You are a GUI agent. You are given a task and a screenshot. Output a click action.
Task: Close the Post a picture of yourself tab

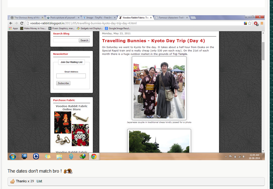pos(79,18)
